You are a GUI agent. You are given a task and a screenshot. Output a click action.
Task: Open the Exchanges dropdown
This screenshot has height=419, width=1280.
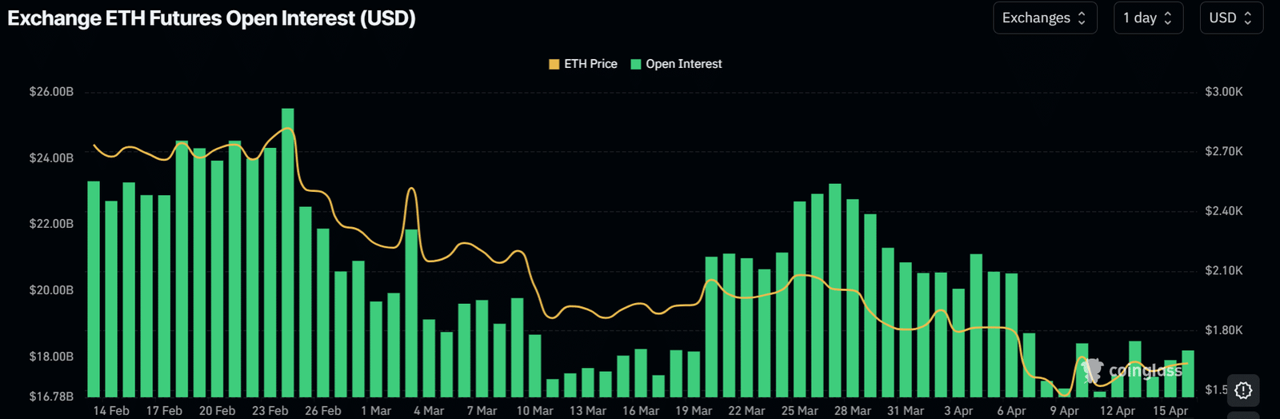pos(1043,18)
